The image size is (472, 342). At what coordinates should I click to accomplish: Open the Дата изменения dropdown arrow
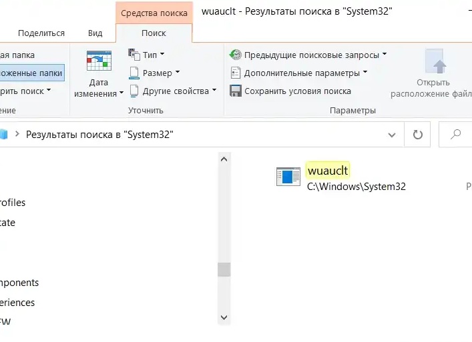tap(122, 93)
